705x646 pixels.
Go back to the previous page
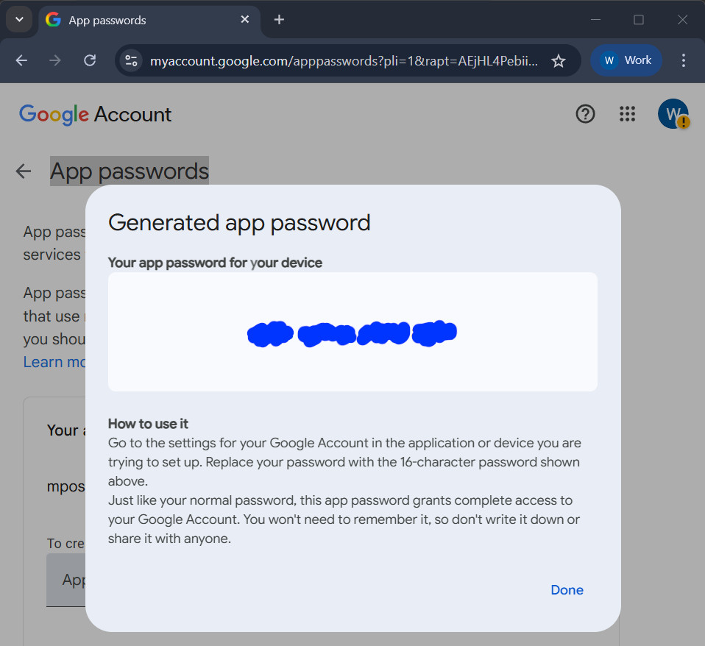[x=21, y=60]
